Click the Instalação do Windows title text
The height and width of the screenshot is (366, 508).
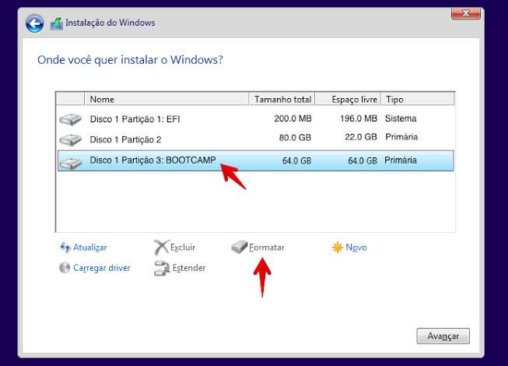pos(110,23)
